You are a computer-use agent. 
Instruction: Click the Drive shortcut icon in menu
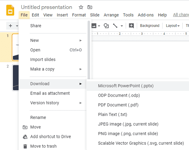pos(25,137)
